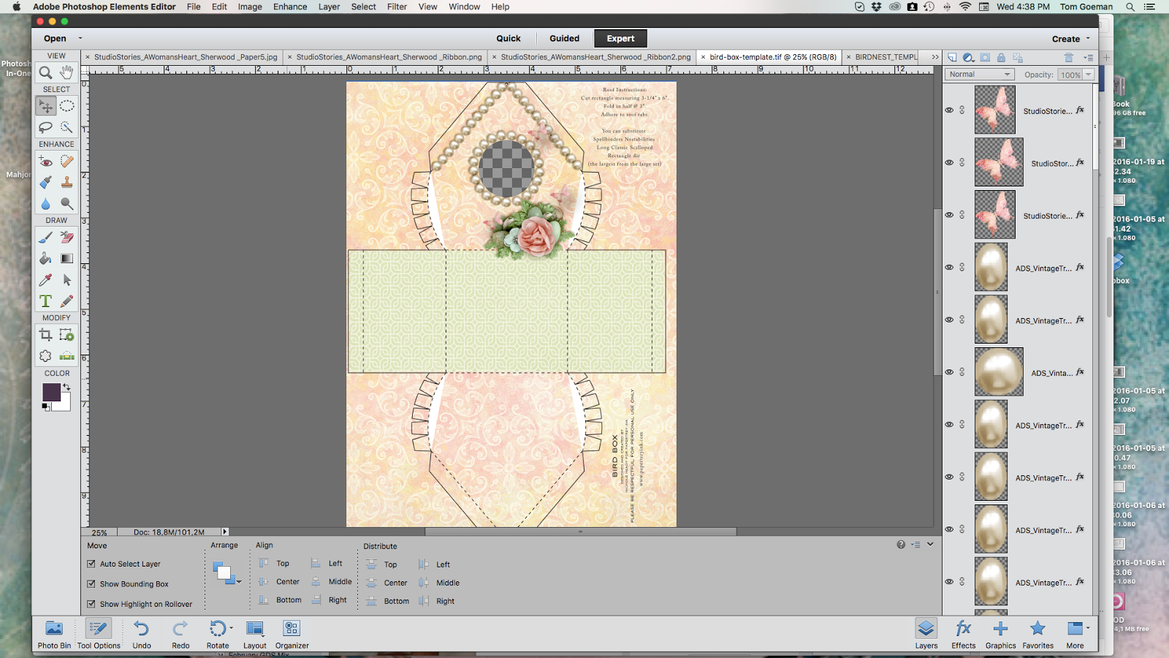Select the Lasso tool

click(45, 127)
